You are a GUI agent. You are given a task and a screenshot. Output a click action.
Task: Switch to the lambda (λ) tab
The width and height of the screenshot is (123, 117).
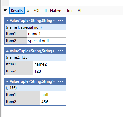28,11
